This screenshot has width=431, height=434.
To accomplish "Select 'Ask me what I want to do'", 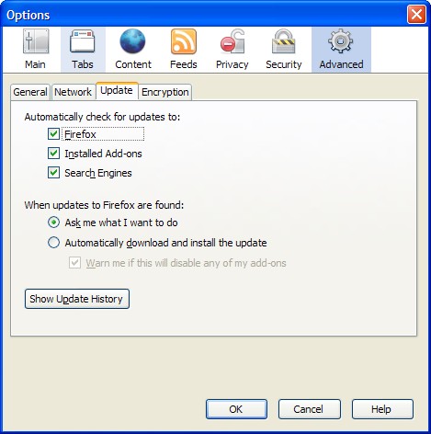I will tap(53, 223).
